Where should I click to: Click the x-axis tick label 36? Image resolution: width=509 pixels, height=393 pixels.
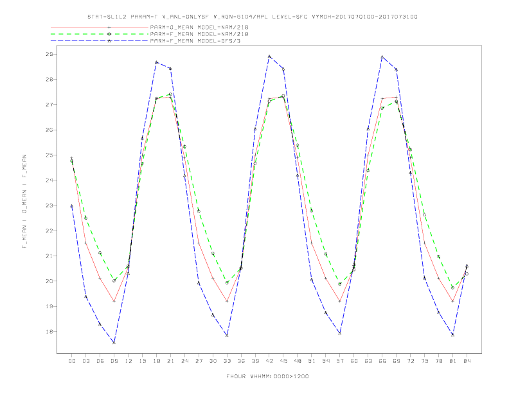tap(241, 361)
